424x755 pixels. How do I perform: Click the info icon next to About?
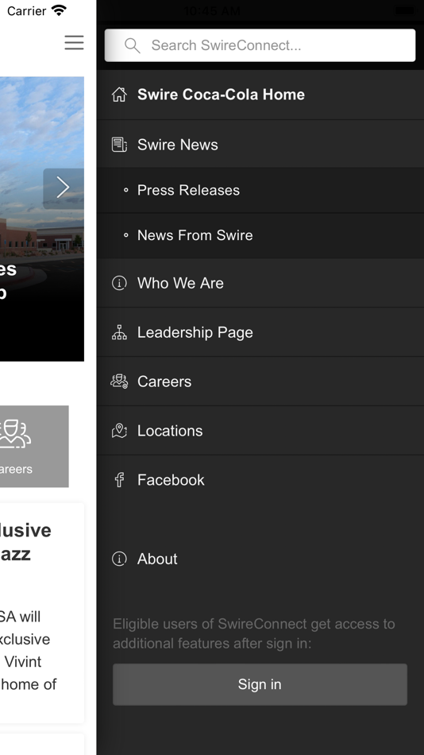click(x=119, y=559)
